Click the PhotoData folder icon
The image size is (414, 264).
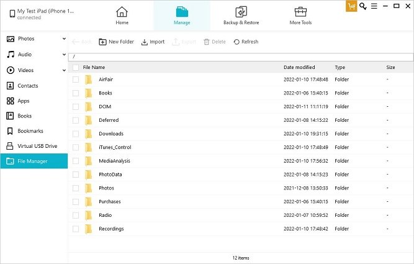89,175
